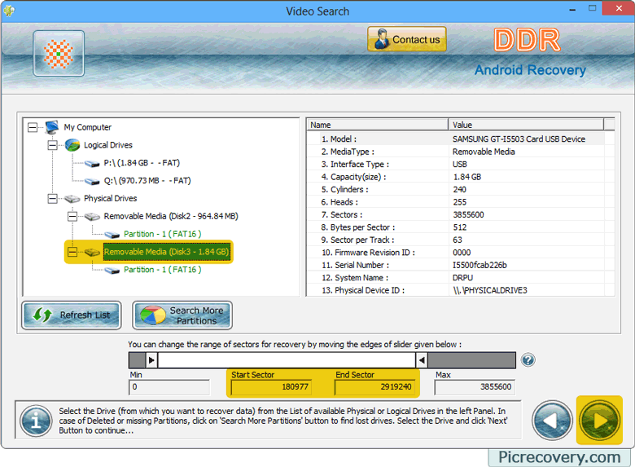Click the left handle of sector slider
Viewport: 635px width, 467px height.
coord(151,360)
